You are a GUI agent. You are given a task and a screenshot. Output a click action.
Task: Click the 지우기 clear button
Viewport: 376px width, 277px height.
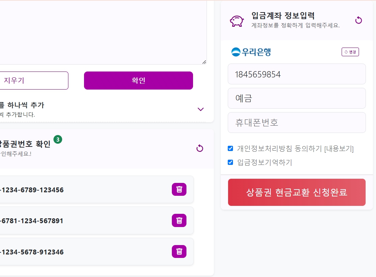coord(34,80)
